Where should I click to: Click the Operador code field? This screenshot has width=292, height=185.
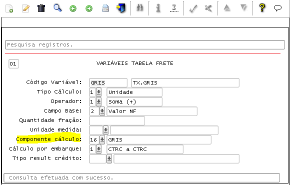(x=92, y=101)
